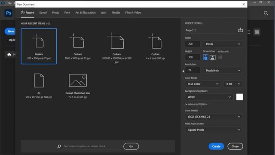
Task: Click the Go button for Adobe Stock
Action: pos(131,146)
